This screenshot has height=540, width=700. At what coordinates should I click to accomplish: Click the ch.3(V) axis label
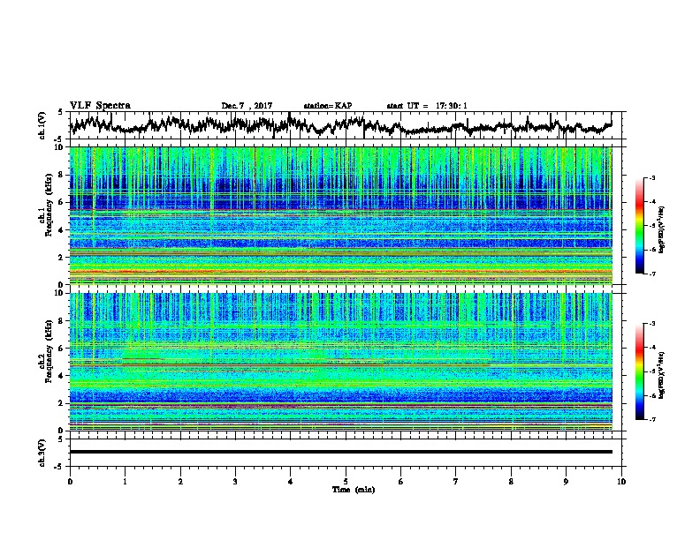[42, 453]
